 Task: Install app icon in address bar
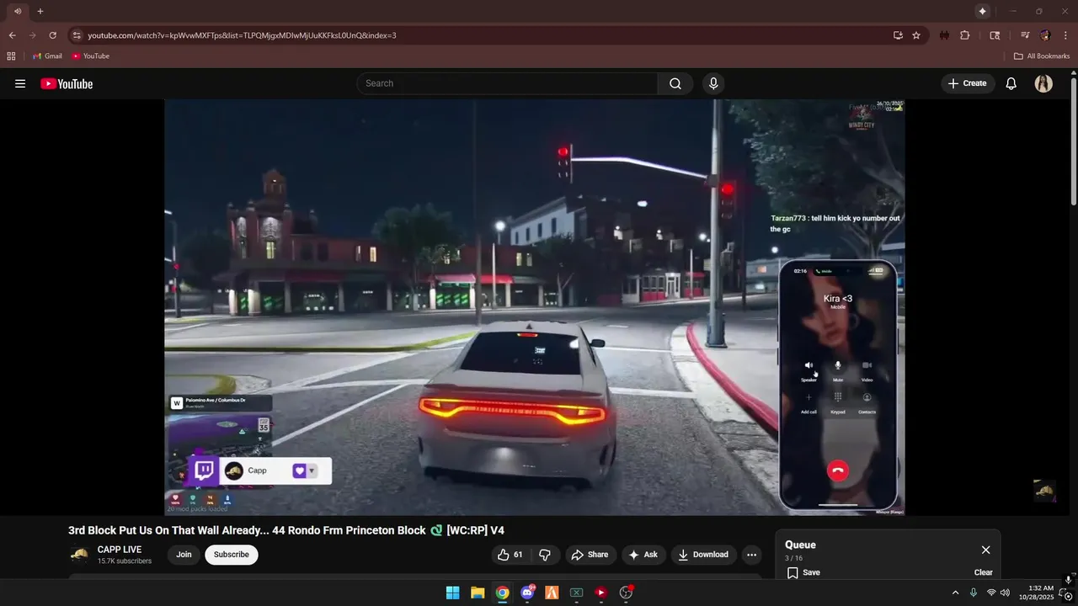[898, 35]
